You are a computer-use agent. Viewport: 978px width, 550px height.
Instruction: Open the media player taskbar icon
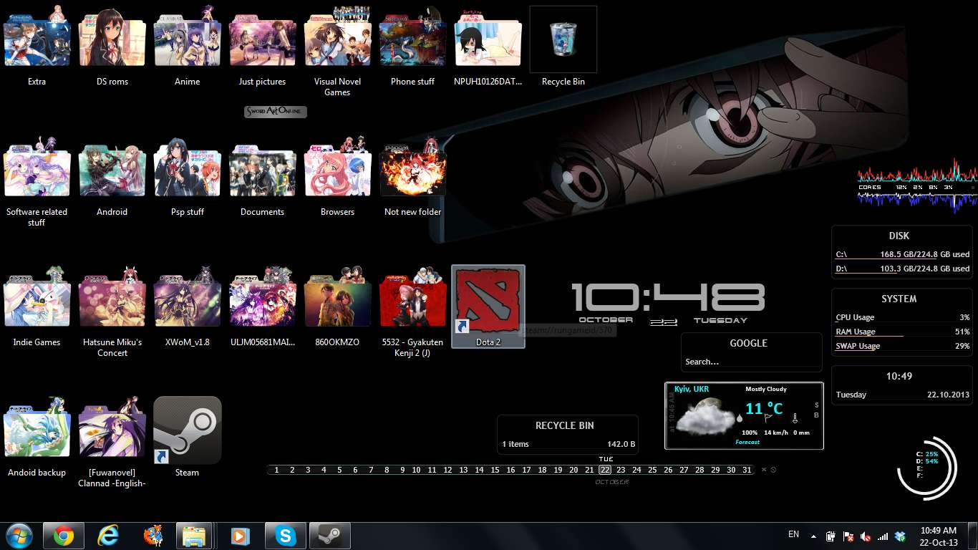click(240, 536)
